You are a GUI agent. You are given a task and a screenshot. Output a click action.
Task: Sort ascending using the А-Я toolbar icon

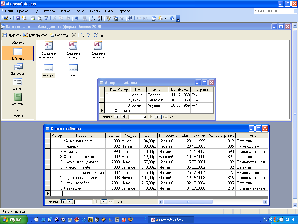click(x=93, y=18)
